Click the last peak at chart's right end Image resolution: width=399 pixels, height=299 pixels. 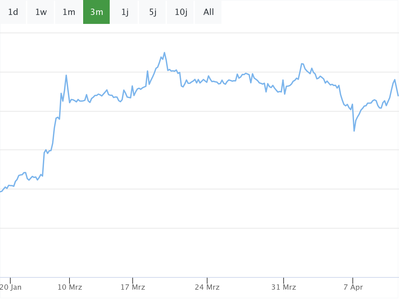395,80
